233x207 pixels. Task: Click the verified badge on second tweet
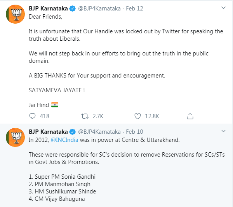coord(73,132)
